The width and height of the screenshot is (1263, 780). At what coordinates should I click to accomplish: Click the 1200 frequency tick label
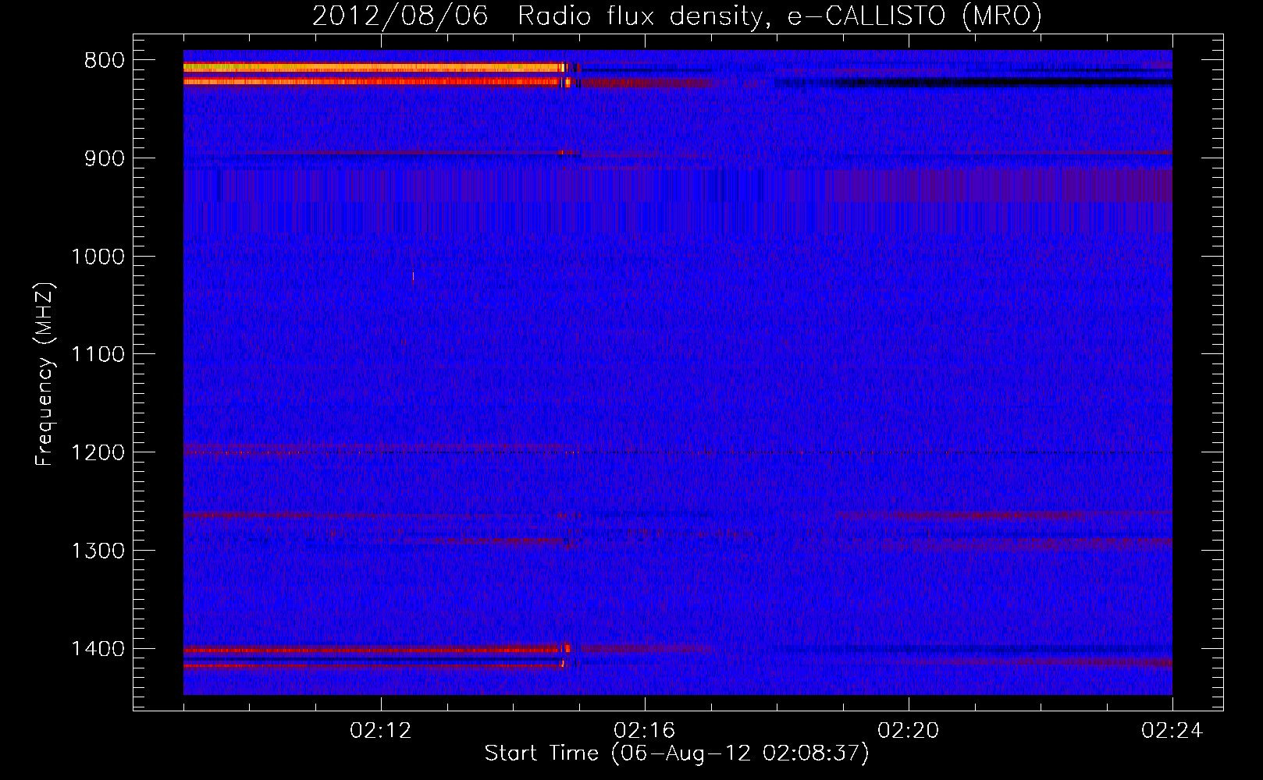pyautogui.click(x=98, y=453)
